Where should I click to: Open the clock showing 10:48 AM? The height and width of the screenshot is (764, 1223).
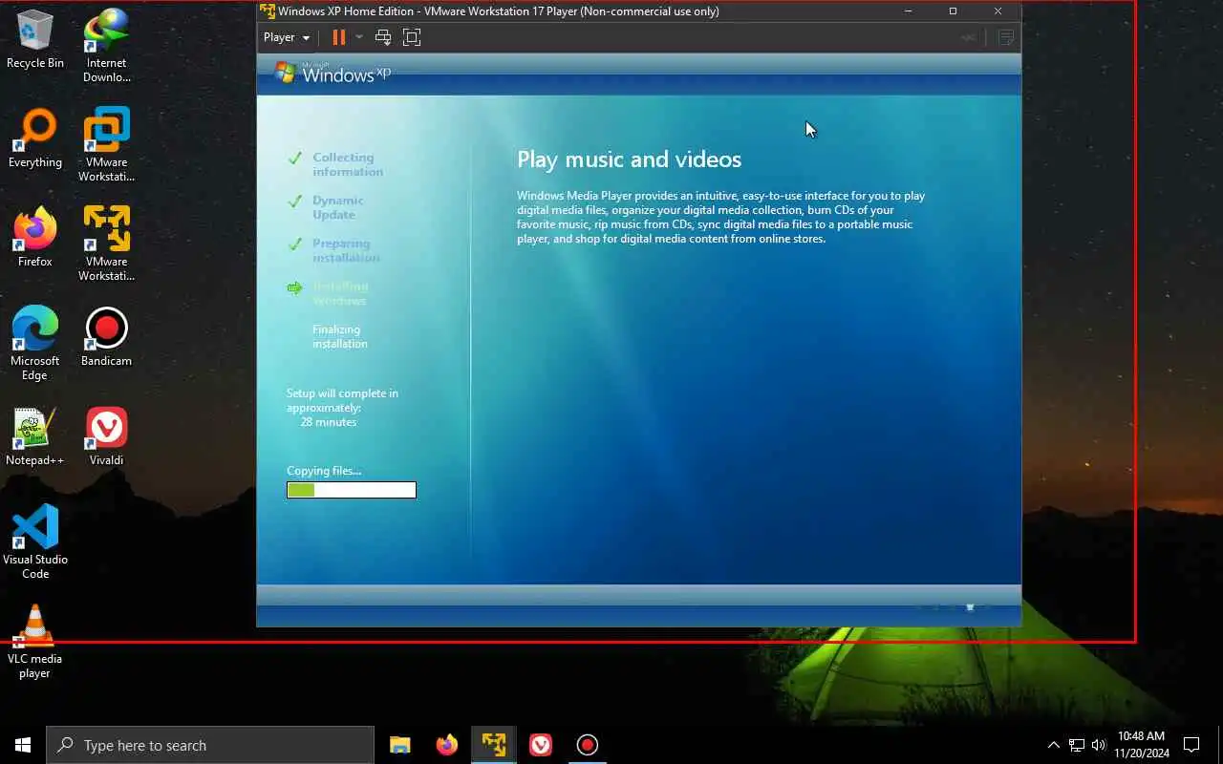1142,745
